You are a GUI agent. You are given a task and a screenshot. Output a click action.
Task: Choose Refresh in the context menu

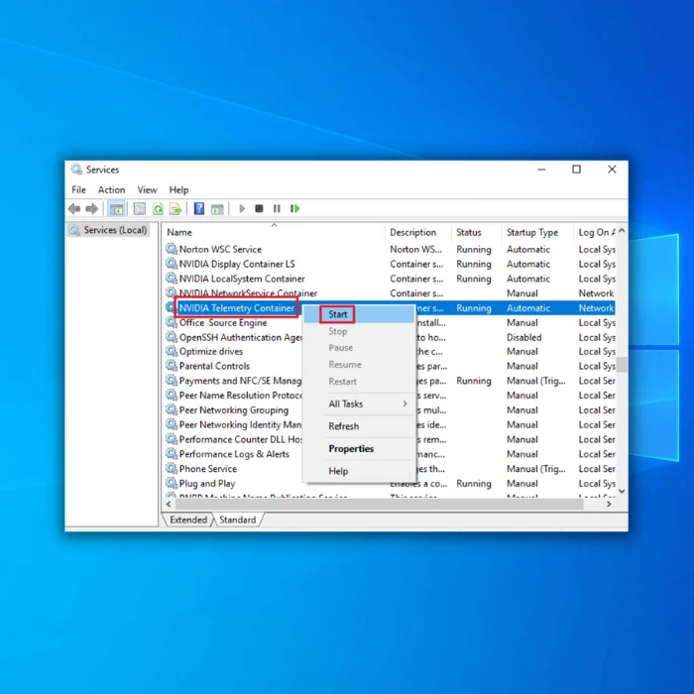coord(359,426)
